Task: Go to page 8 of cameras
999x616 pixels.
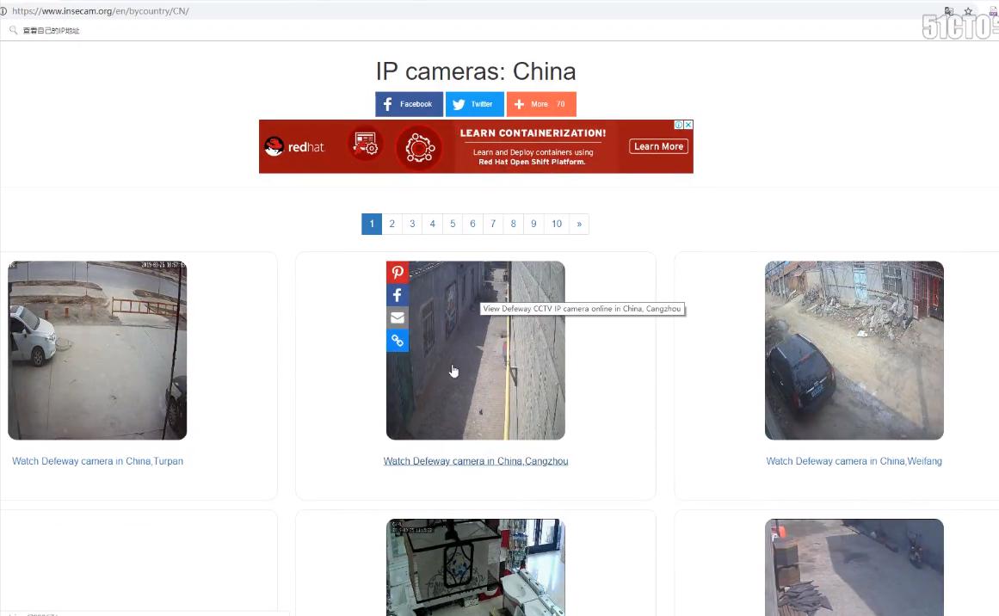Action: tap(514, 224)
